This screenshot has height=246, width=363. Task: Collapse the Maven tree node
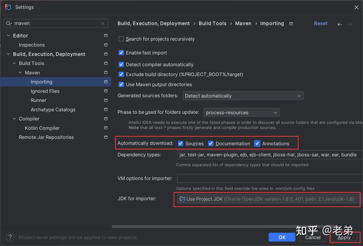20,73
